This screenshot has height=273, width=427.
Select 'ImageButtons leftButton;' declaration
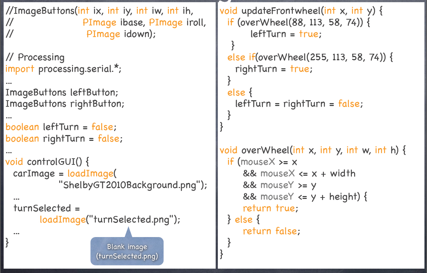pyautogui.click(x=62, y=93)
